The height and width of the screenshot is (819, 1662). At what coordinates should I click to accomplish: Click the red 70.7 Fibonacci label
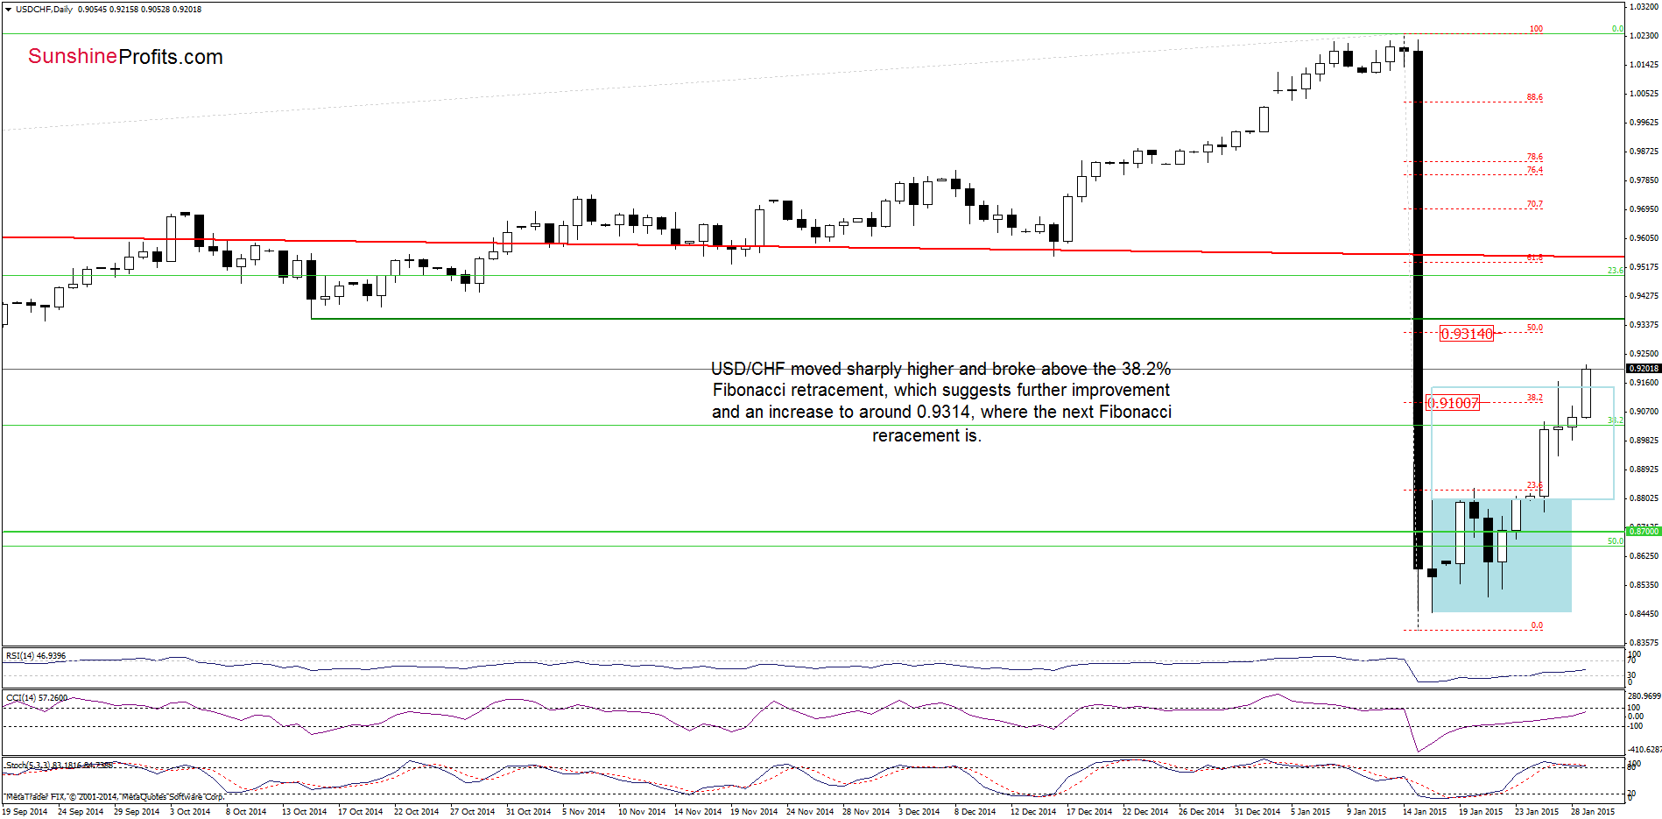(1534, 204)
